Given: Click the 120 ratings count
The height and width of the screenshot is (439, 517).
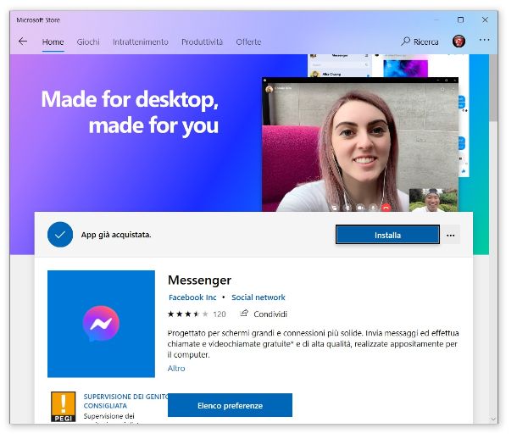Looking at the screenshot, I should (220, 314).
